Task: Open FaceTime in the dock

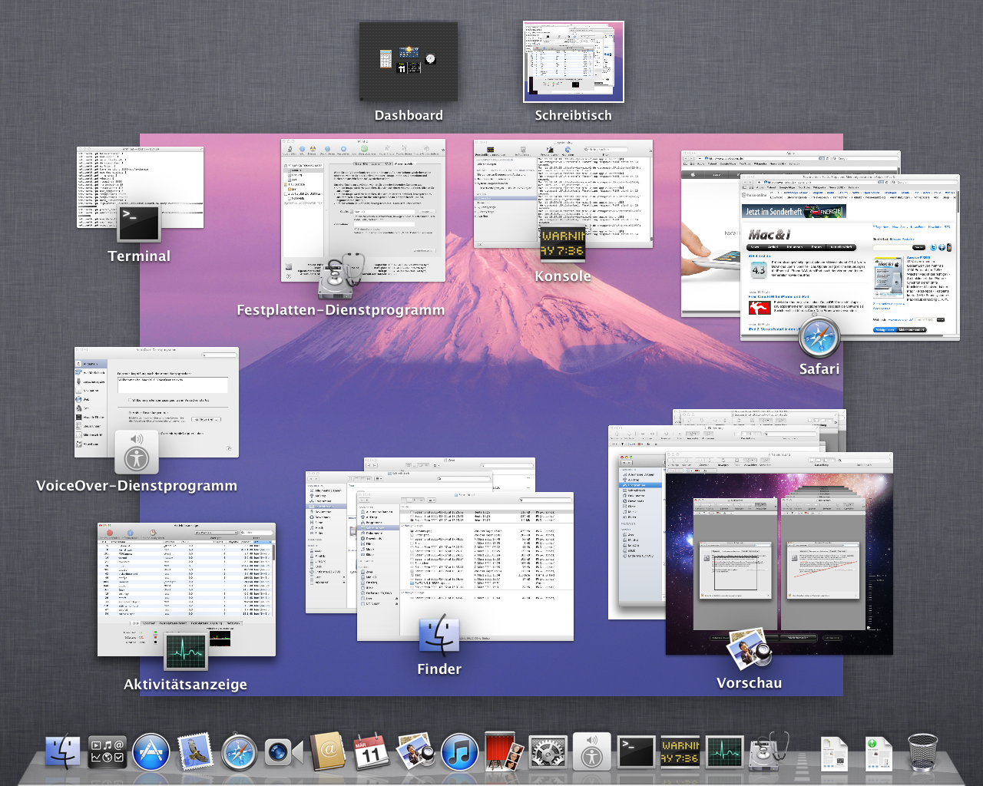Action: 283,753
